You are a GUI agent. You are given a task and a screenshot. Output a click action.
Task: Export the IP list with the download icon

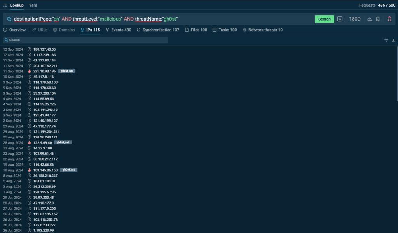click(393, 40)
